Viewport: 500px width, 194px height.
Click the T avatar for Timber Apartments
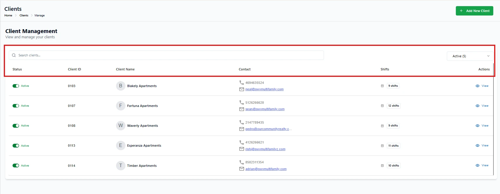(x=120, y=166)
